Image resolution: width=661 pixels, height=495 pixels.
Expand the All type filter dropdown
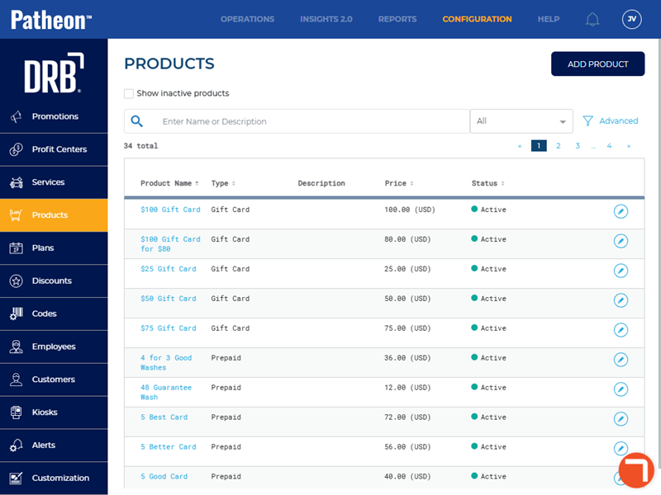point(521,121)
